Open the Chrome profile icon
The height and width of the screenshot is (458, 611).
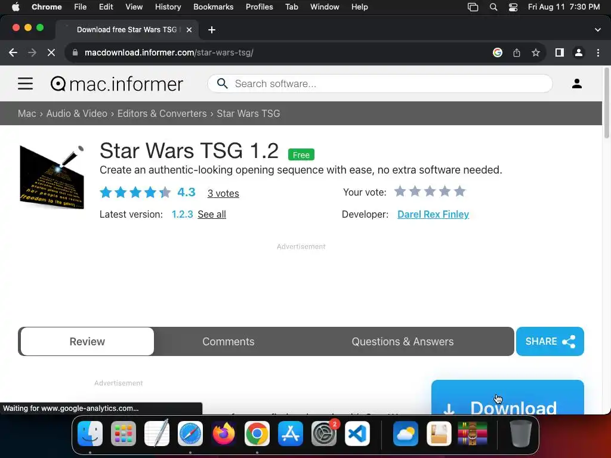pos(579,52)
